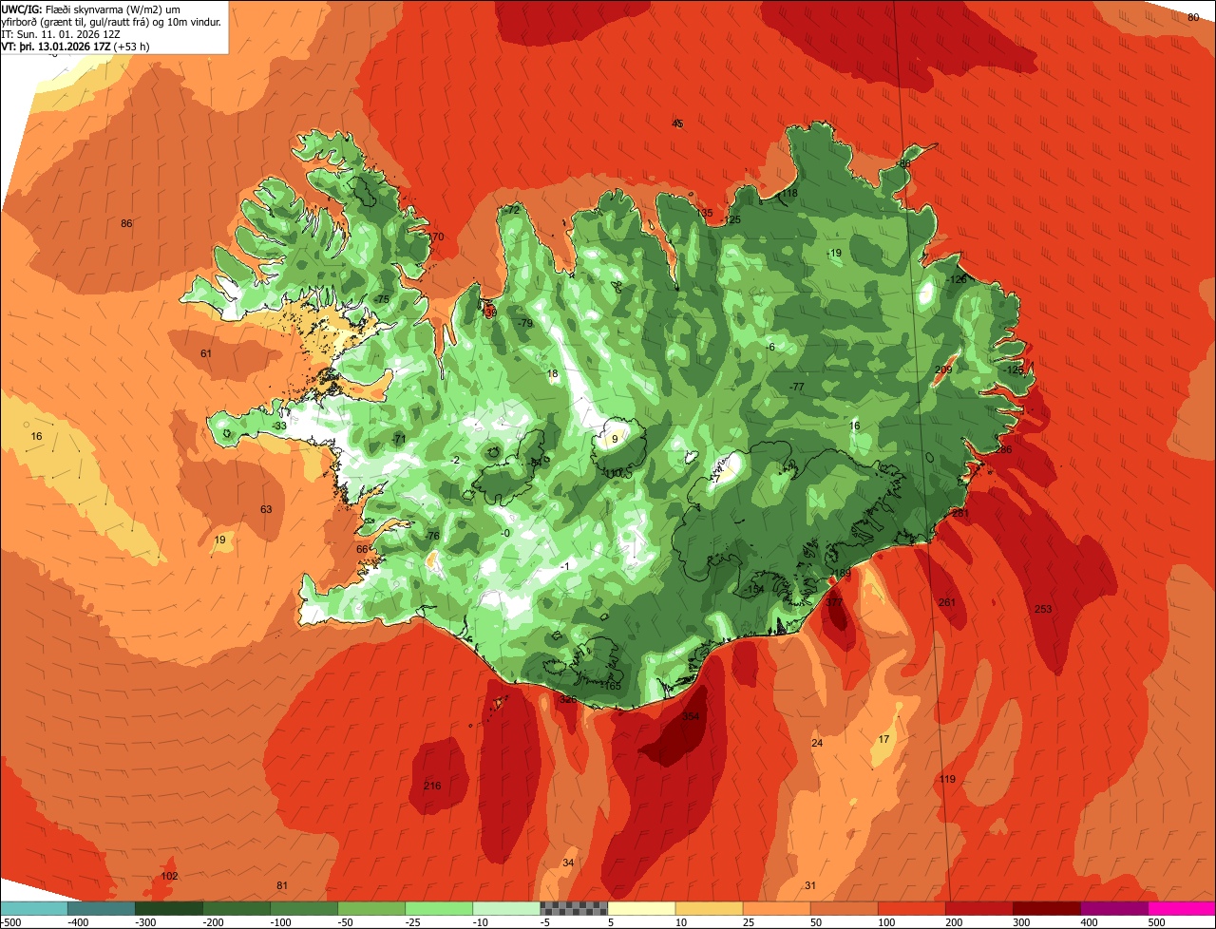Image resolution: width=1216 pixels, height=929 pixels.
Task: Click the ocean value "119" in the southeast
Action: point(947,779)
